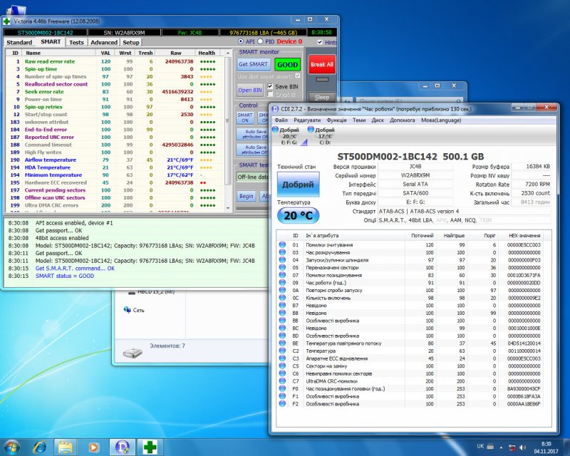Open the Диск menu

click(378, 120)
